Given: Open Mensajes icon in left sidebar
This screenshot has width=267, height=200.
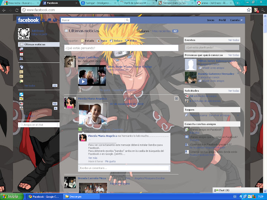Looking at the screenshot, I should click(x=21, y=49).
